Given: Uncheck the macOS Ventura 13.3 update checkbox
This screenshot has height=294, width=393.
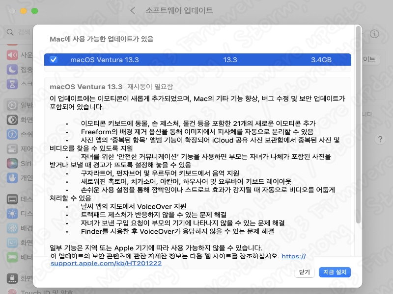Looking at the screenshot, I should 54,59.
